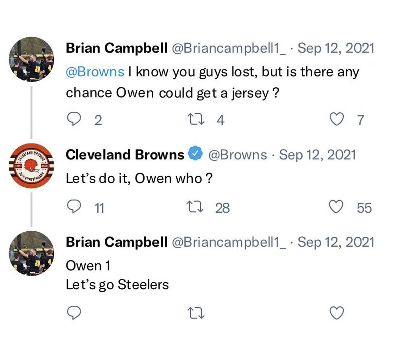This screenshot has width=394, height=348.
Task: Click @Briancampbell1_ handle on the last tweet
Action: click(229, 242)
